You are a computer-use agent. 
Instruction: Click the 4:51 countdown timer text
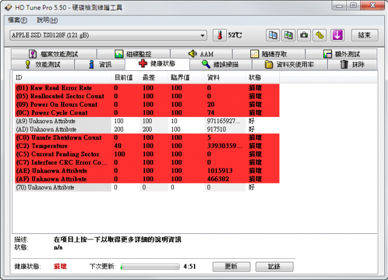190,267
